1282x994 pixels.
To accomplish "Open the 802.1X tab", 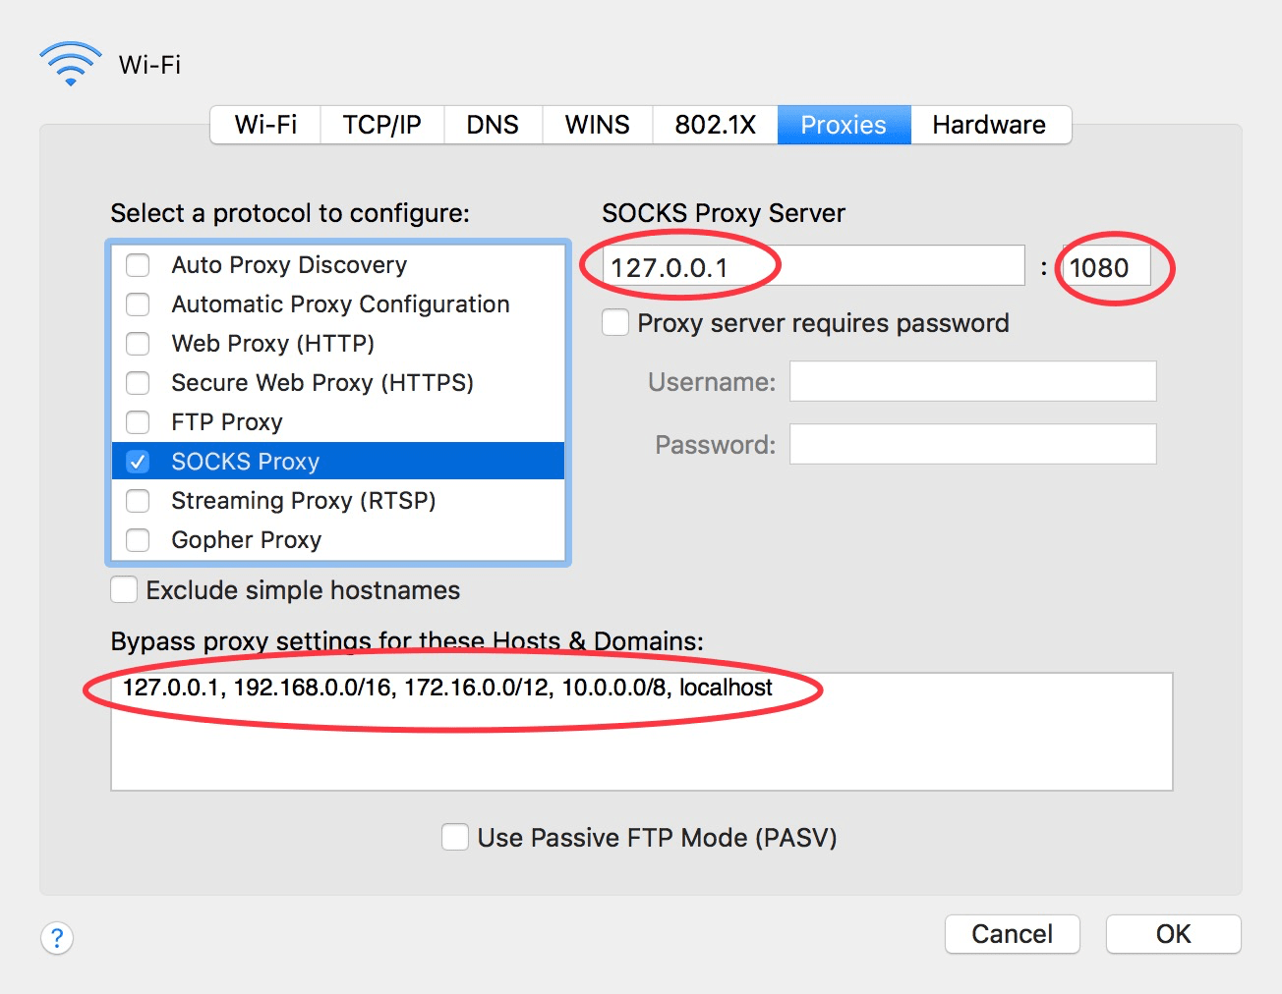I will [x=716, y=125].
